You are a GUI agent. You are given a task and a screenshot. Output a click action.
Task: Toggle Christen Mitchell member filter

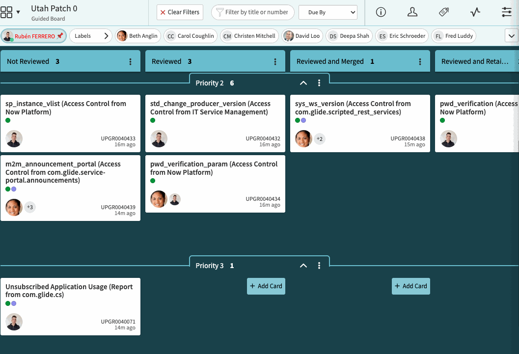click(249, 36)
